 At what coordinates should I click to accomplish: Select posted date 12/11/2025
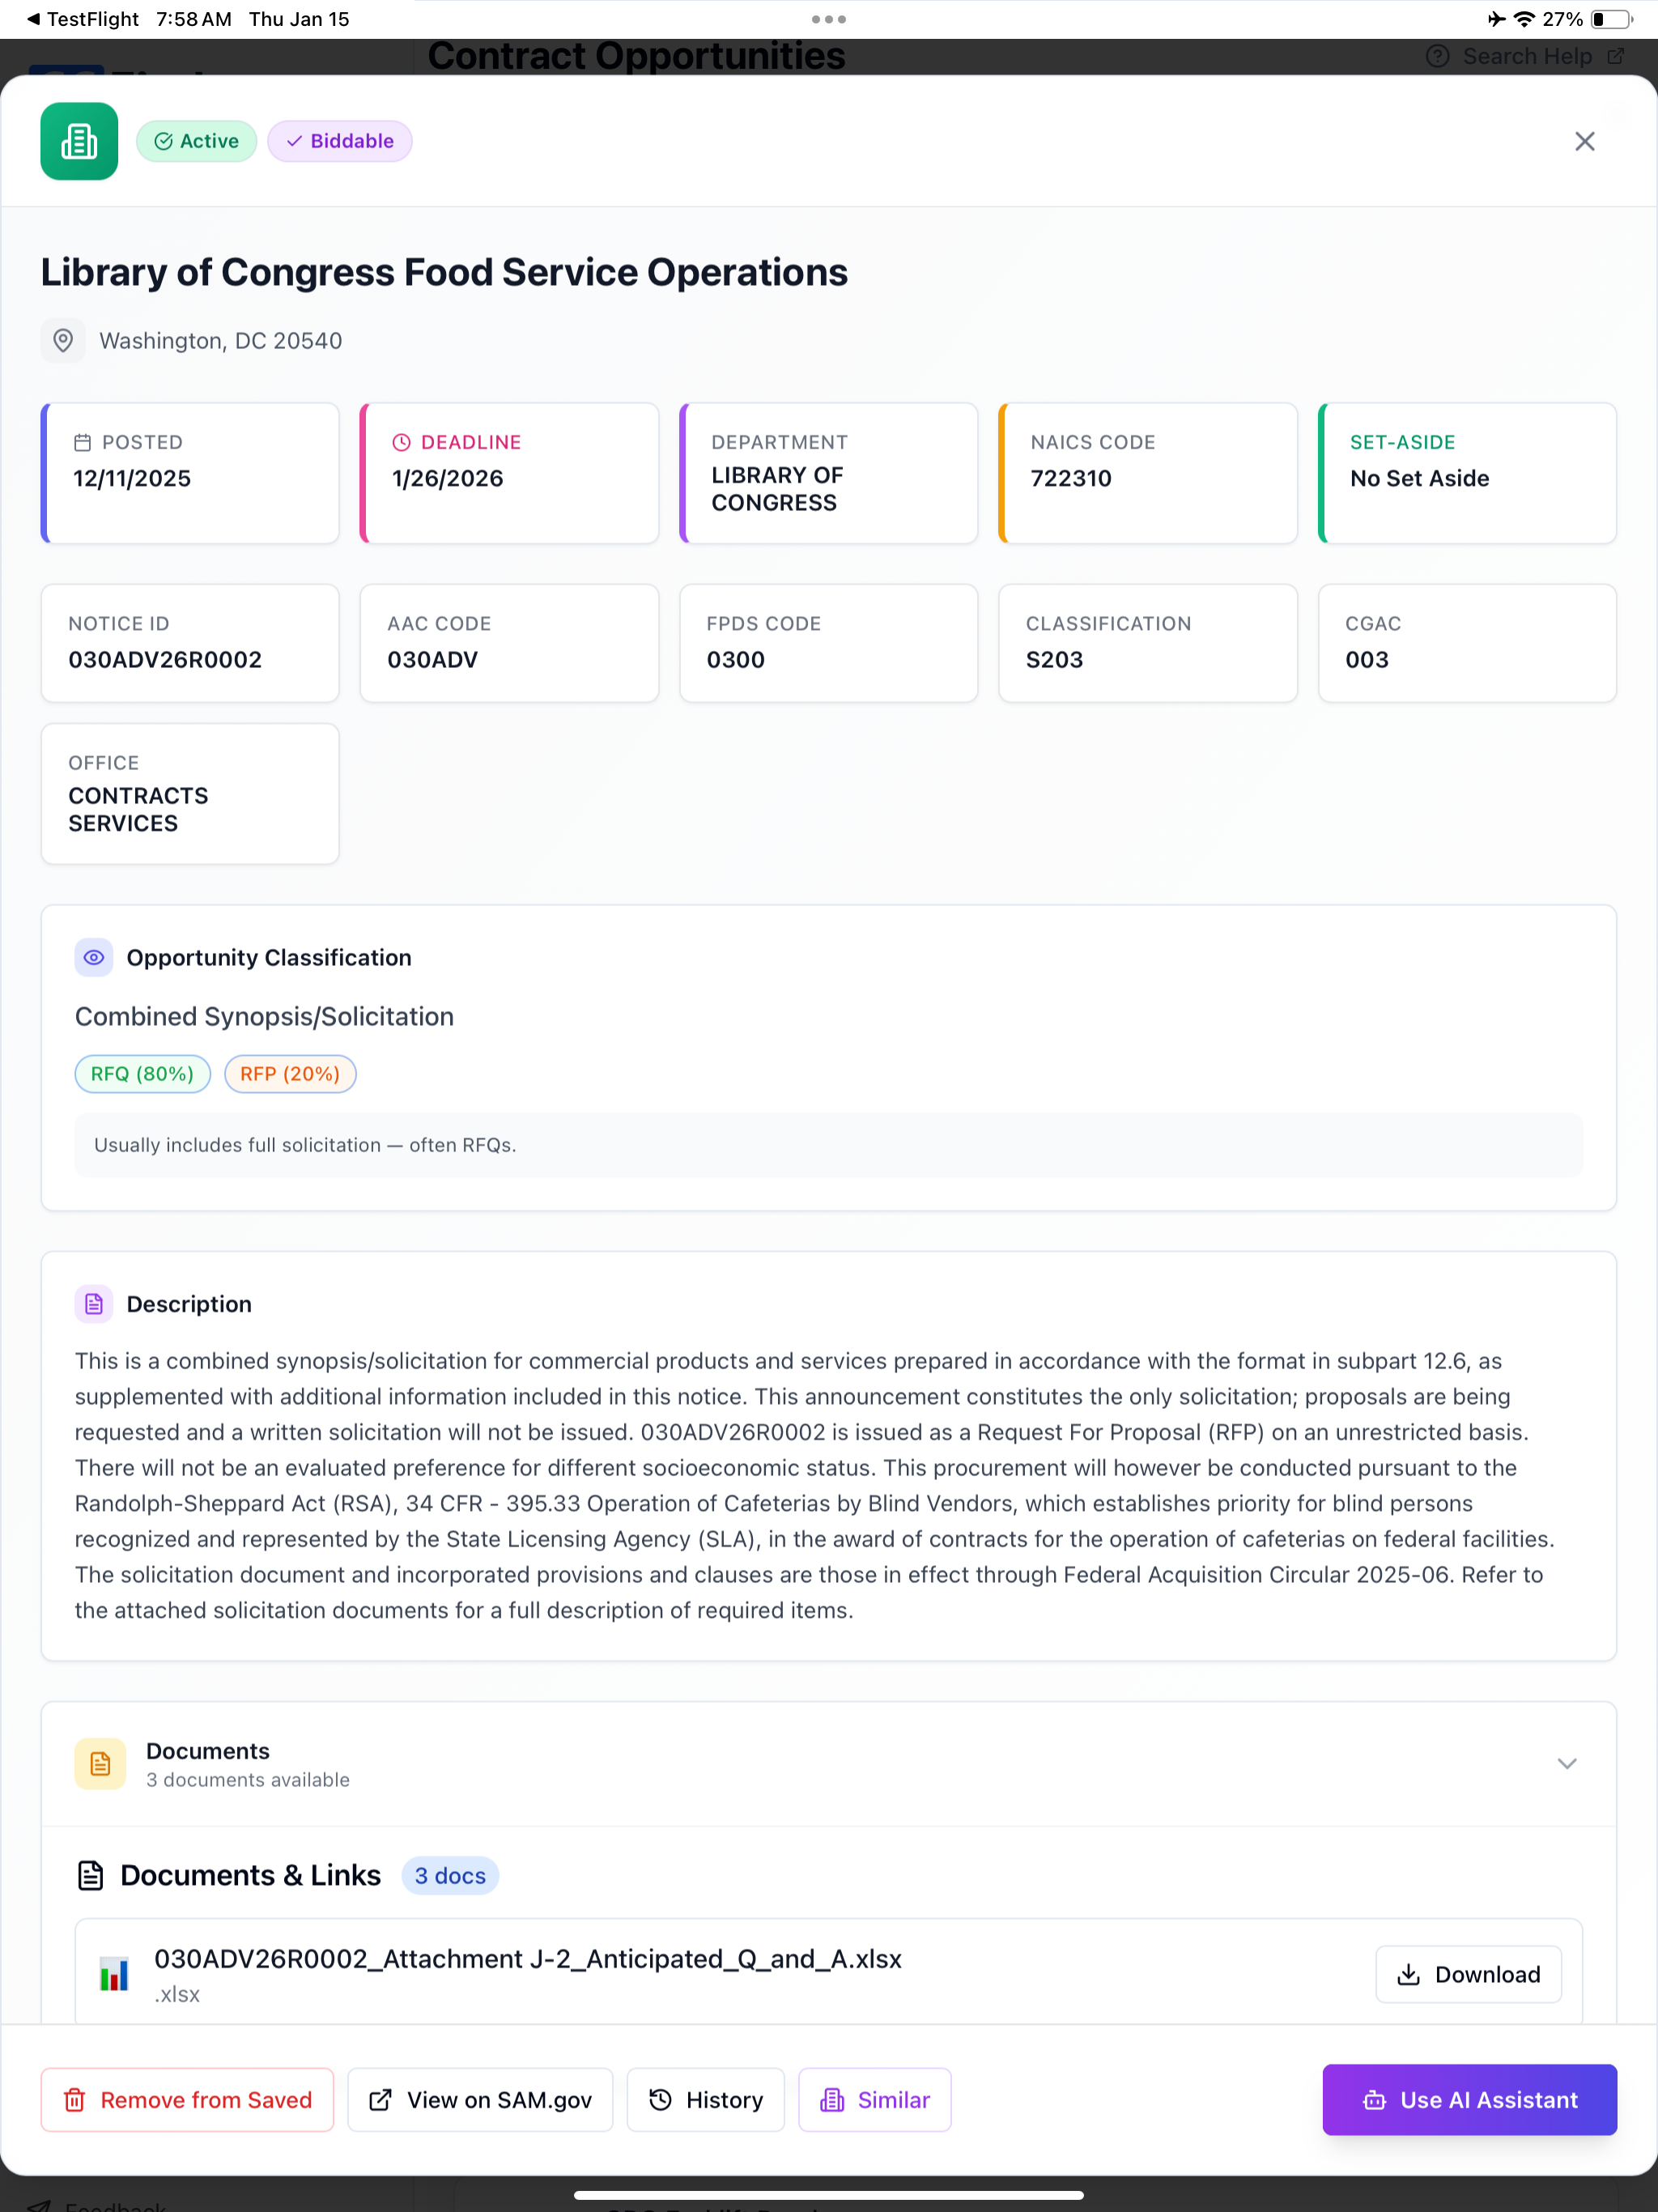point(132,478)
